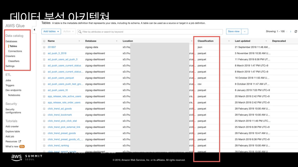298x167 pixels.
Task: Click the json classification cell
Action: point(200,47)
